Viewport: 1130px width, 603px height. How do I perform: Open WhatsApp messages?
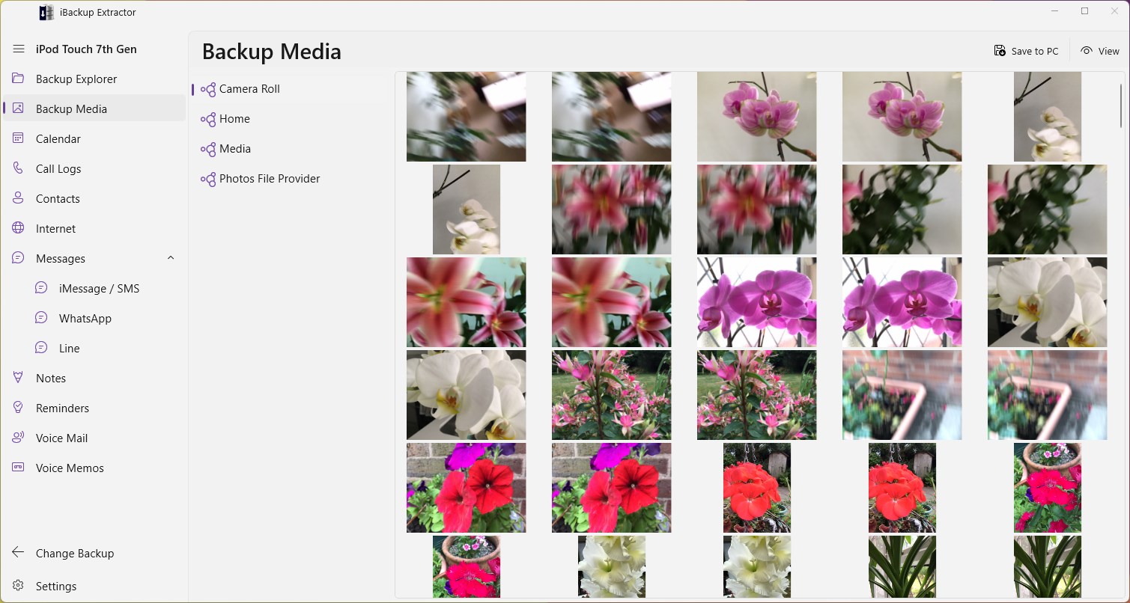point(85,318)
